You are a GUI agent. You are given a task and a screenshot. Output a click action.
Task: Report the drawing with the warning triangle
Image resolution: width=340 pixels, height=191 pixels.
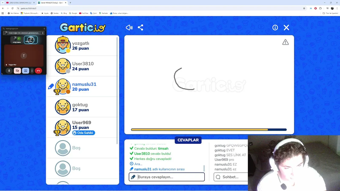286,42
